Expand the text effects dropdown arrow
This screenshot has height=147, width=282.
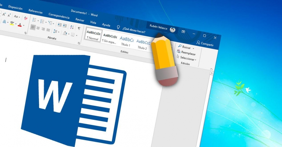point(8,22)
